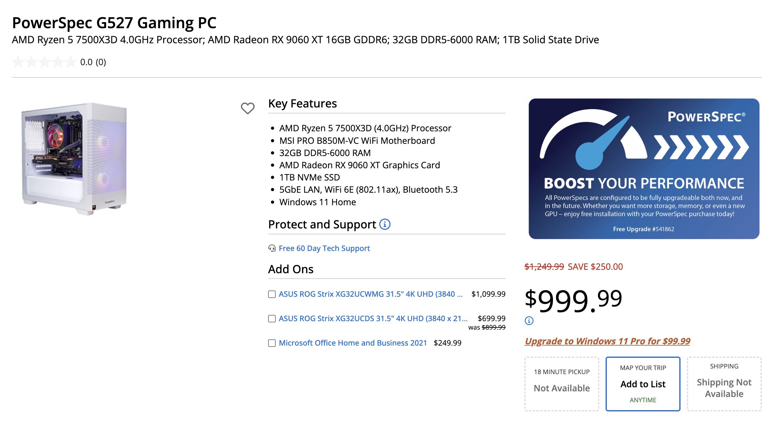Click the star rating icons

44,62
